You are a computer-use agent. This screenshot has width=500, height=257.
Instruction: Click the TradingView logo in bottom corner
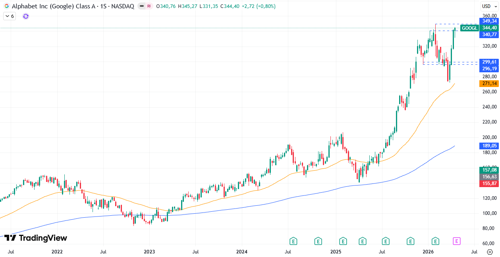coord(36,238)
